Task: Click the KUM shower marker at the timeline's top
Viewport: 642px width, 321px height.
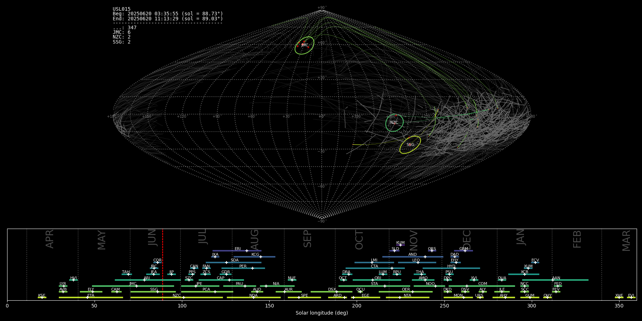Action: click(x=401, y=245)
